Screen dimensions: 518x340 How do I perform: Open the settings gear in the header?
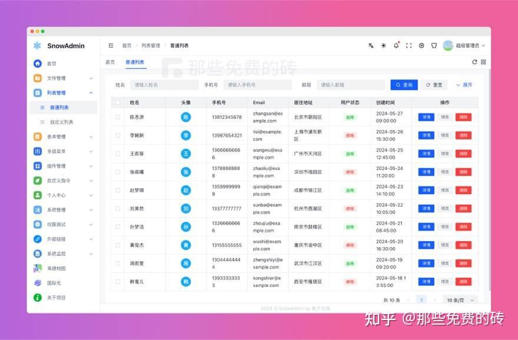[x=421, y=45]
